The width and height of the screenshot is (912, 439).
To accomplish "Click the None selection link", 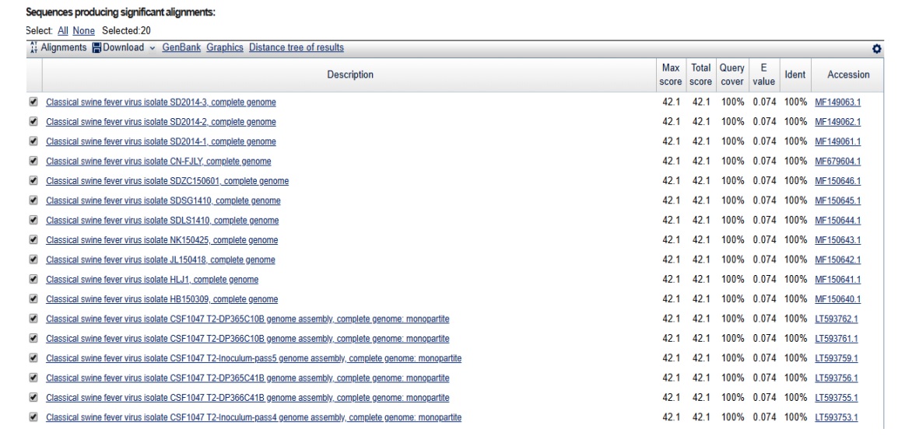I will (x=85, y=30).
